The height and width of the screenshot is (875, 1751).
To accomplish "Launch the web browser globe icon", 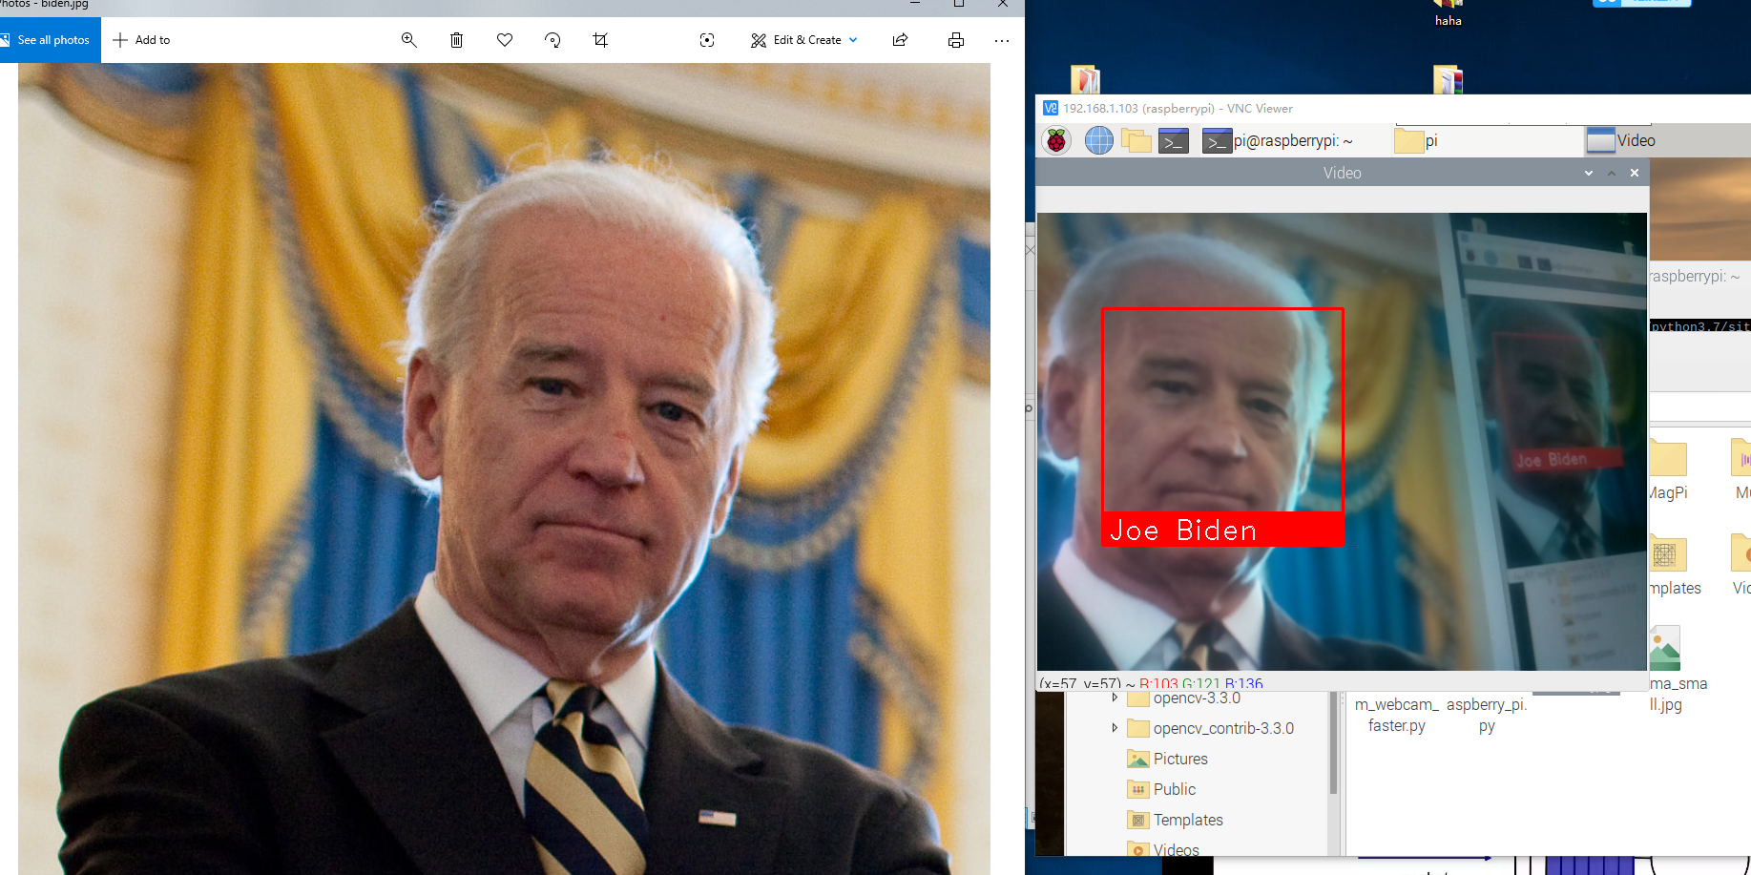I will [x=1099, y=141].
